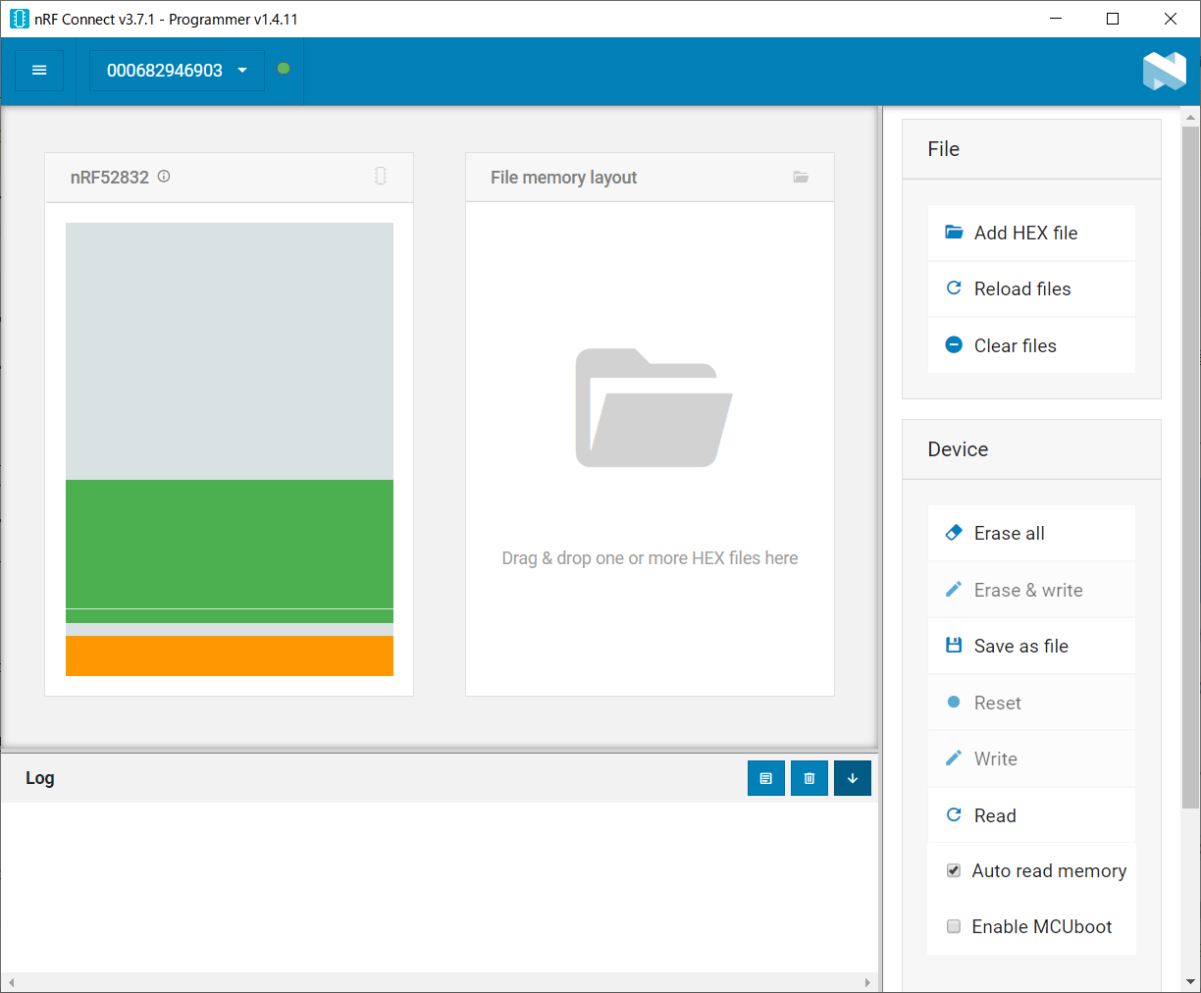This screenshot has height=993, width=1201.
Task: Open the log file icon button
Action: pos(766,778)
